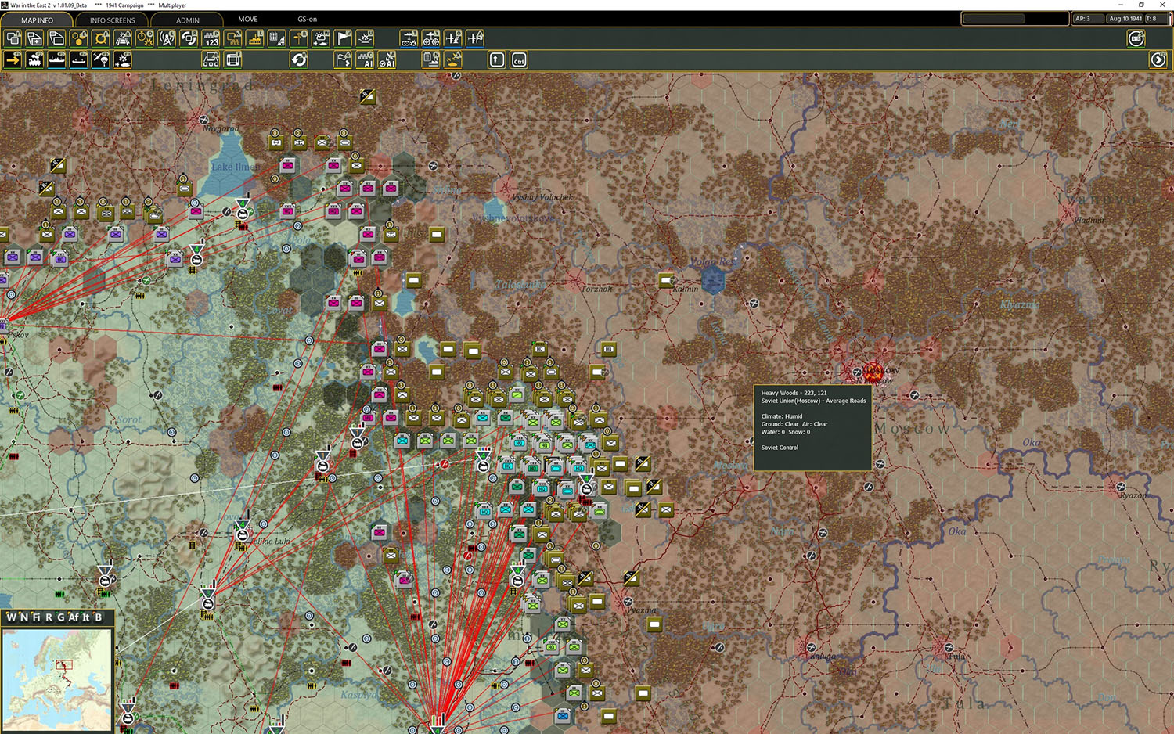
Task: Jump minimap to Af region
Action: click(74, 617)
